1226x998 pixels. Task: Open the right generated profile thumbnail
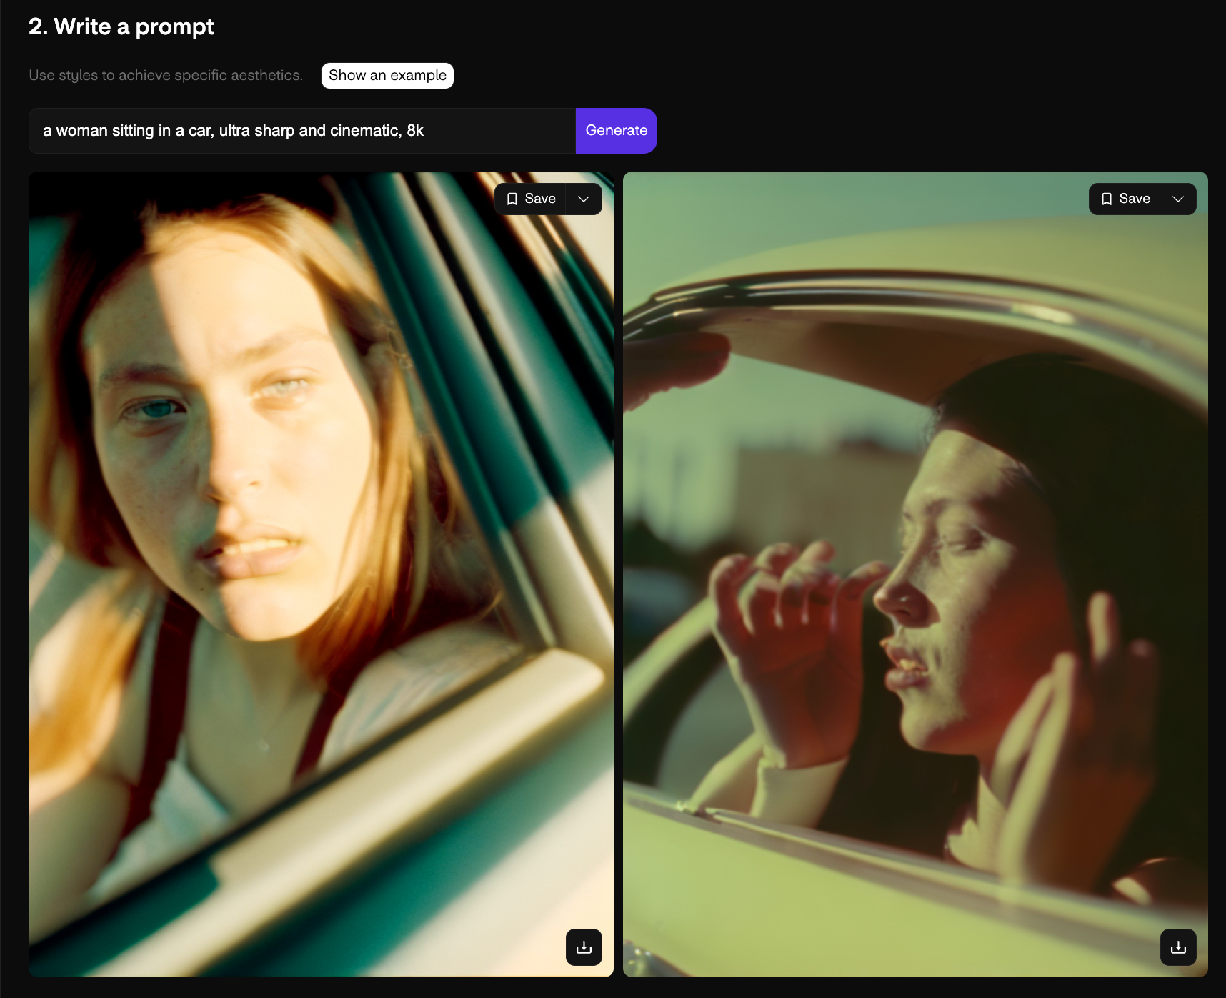[x=915, y=574]
